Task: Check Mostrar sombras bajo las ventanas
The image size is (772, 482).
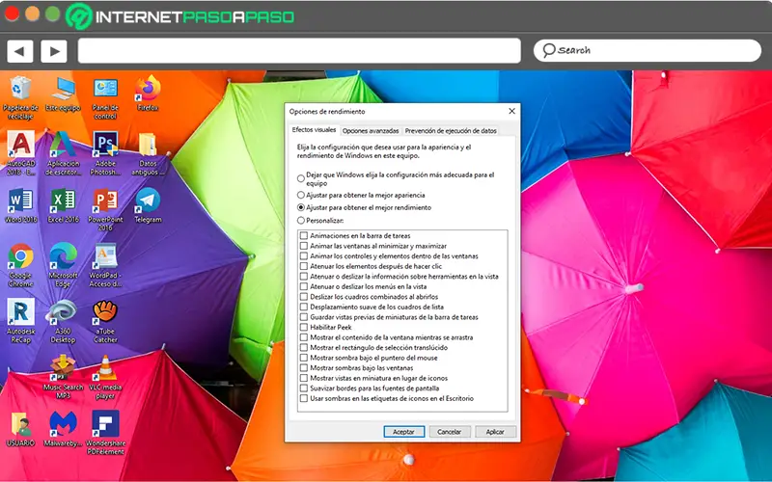Action: pos(304,368)
